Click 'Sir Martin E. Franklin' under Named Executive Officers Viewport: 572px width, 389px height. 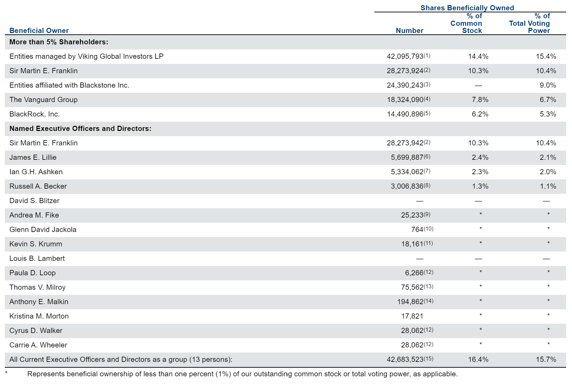pos(43,143)
